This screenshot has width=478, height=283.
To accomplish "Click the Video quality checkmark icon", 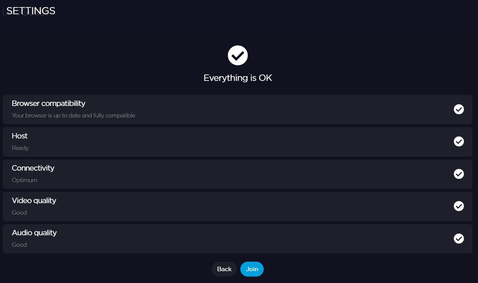I will click(459, 206).
